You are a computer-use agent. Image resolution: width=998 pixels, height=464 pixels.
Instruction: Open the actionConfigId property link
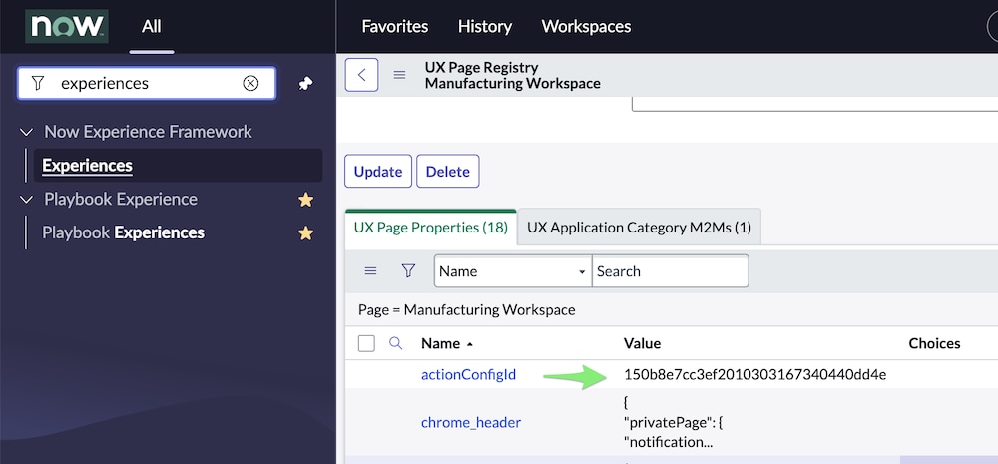468,375
